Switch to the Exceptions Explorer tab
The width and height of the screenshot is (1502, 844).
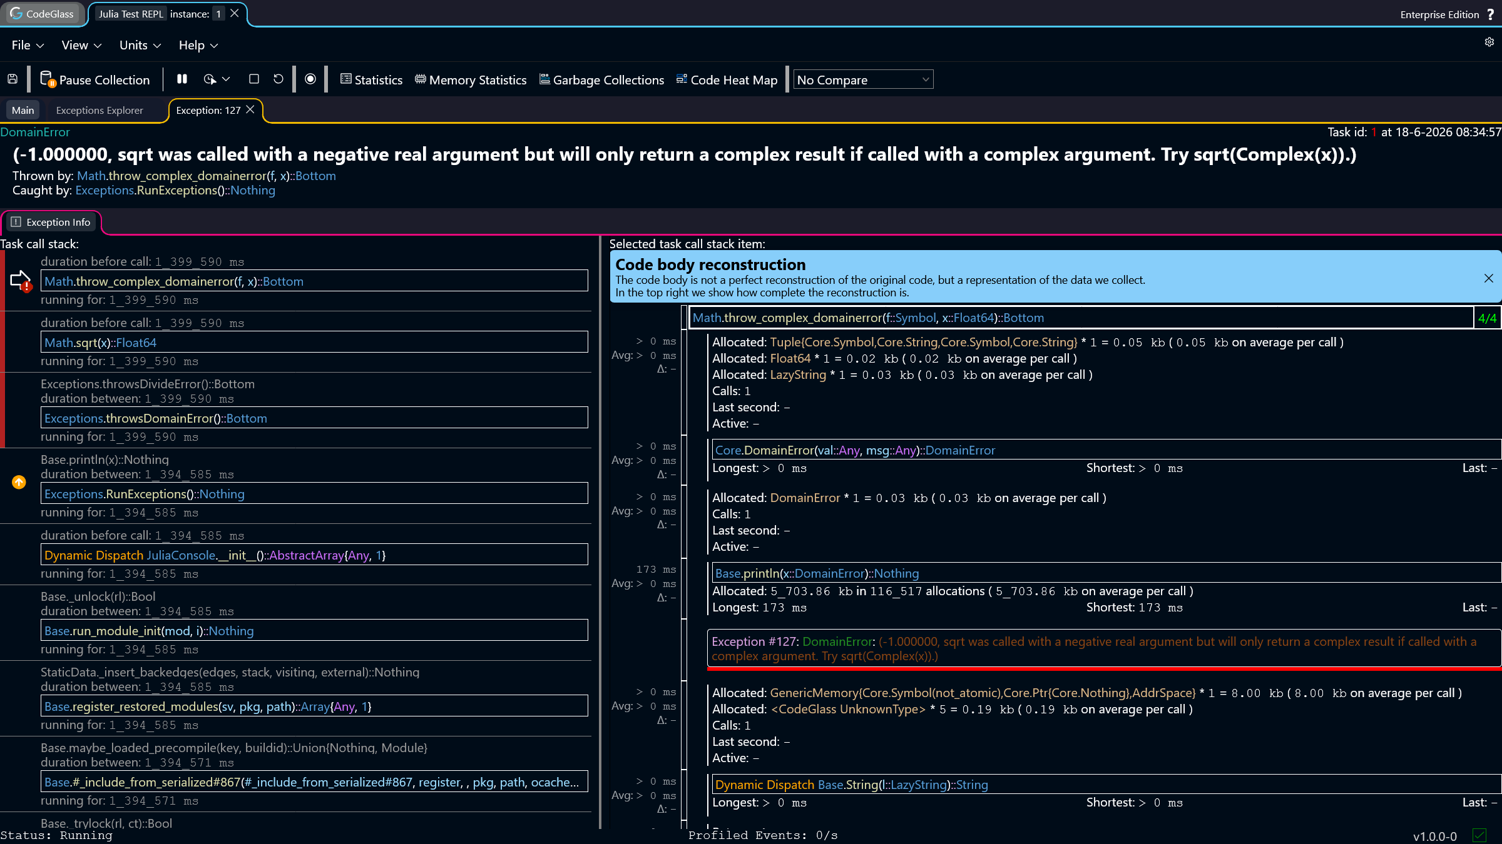[100, 110]
